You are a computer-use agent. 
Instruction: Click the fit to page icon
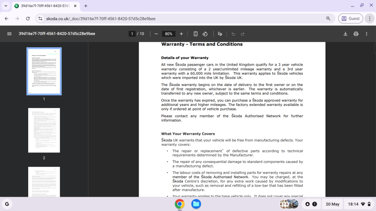pos(196,34)
